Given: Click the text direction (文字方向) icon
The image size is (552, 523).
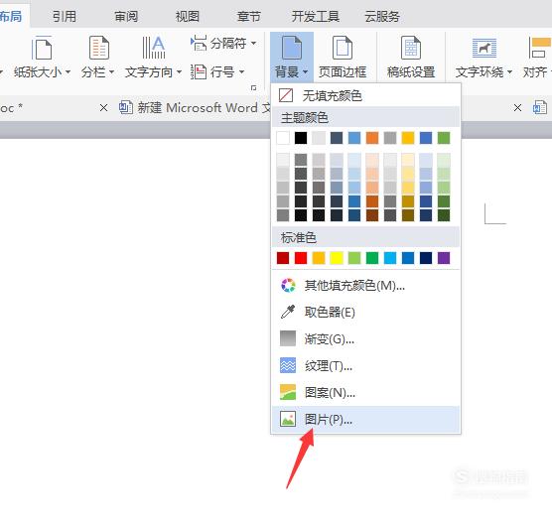Looking at the screenshot, I should coord(154,48).
